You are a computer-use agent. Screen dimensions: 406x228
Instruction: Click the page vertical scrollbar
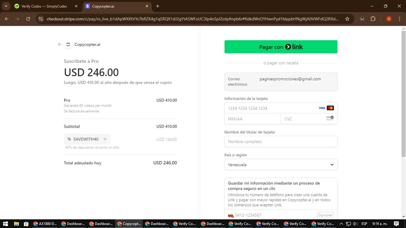(x=404, y=94)
